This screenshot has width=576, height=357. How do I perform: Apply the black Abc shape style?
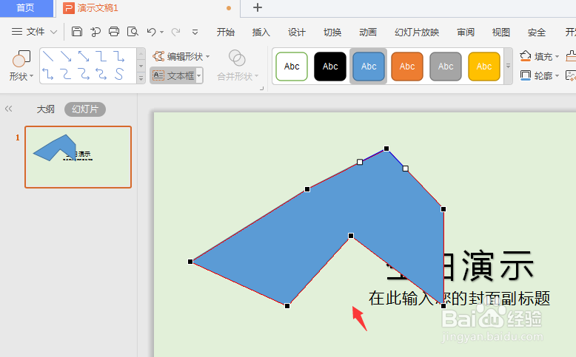coord(330,67)
